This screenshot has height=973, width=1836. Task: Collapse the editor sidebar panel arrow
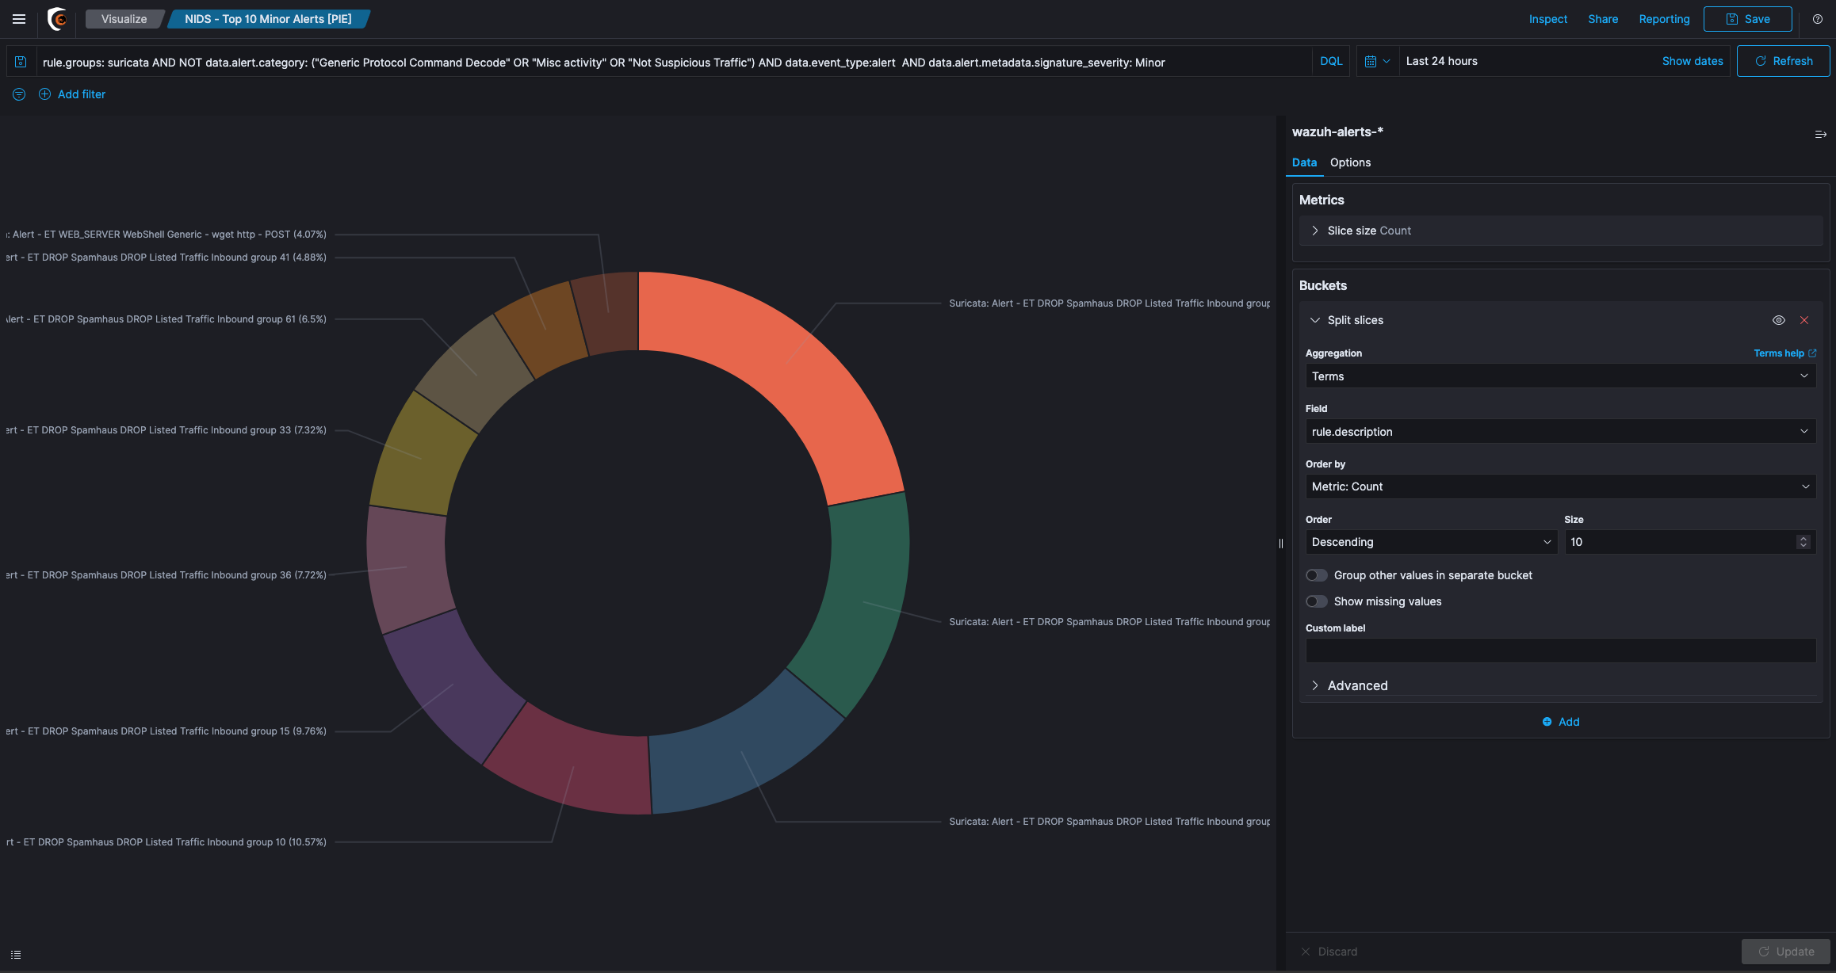[x=1820, y=135]
